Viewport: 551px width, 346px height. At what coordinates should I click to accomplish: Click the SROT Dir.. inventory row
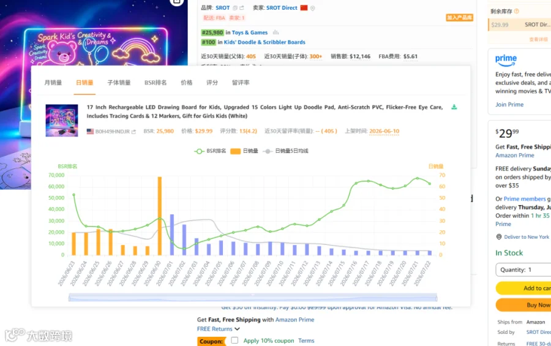coord(520,24)
